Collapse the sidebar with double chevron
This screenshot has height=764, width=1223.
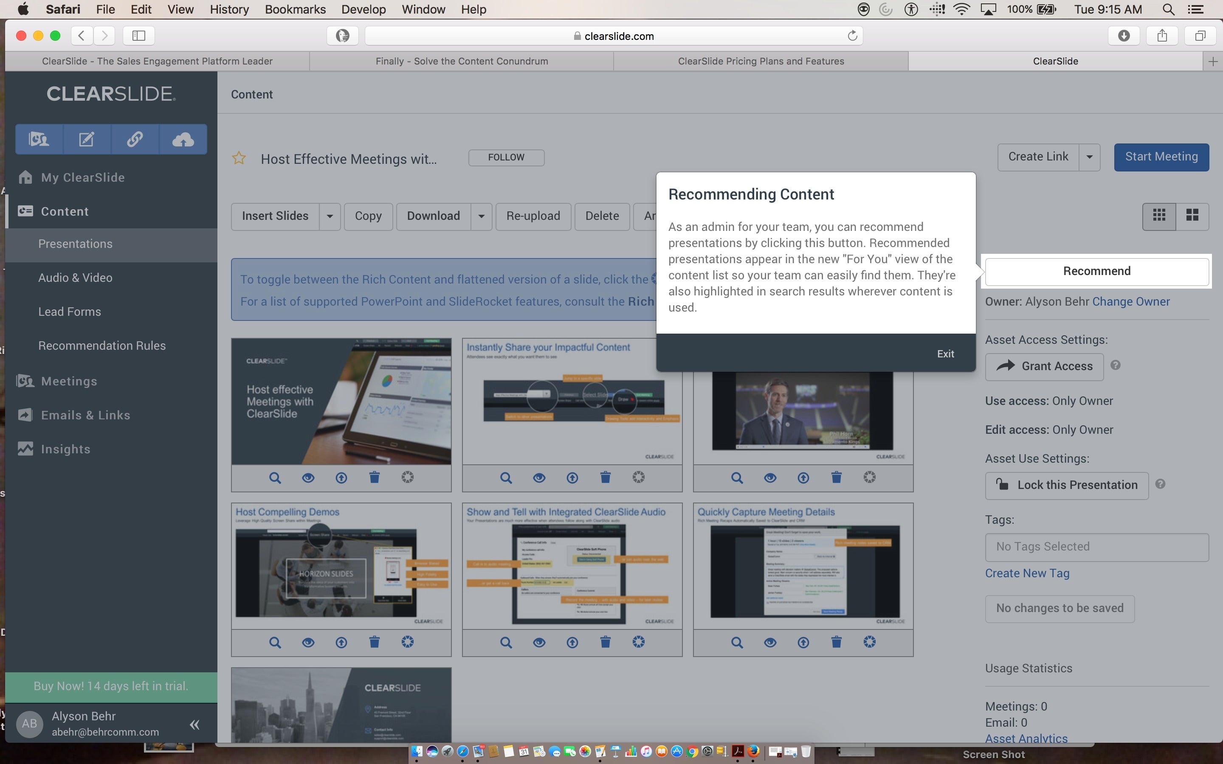tap(194, 725)
